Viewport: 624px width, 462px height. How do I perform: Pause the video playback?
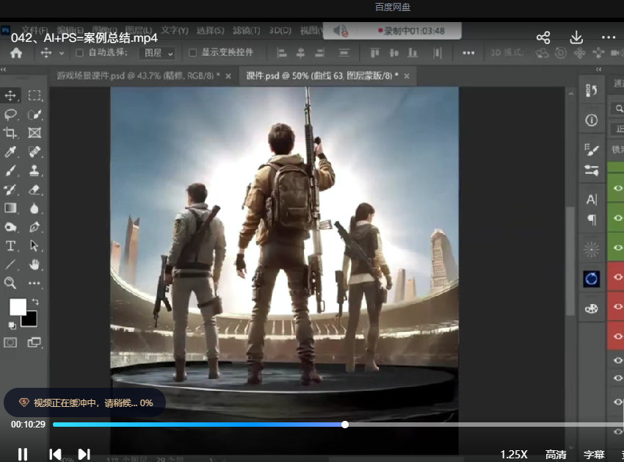[23, 455]
